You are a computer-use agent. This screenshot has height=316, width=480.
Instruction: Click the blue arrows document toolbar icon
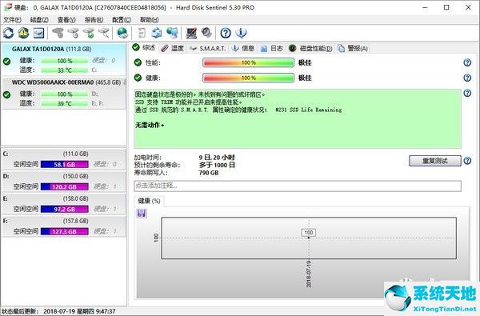tap(157, 33)
